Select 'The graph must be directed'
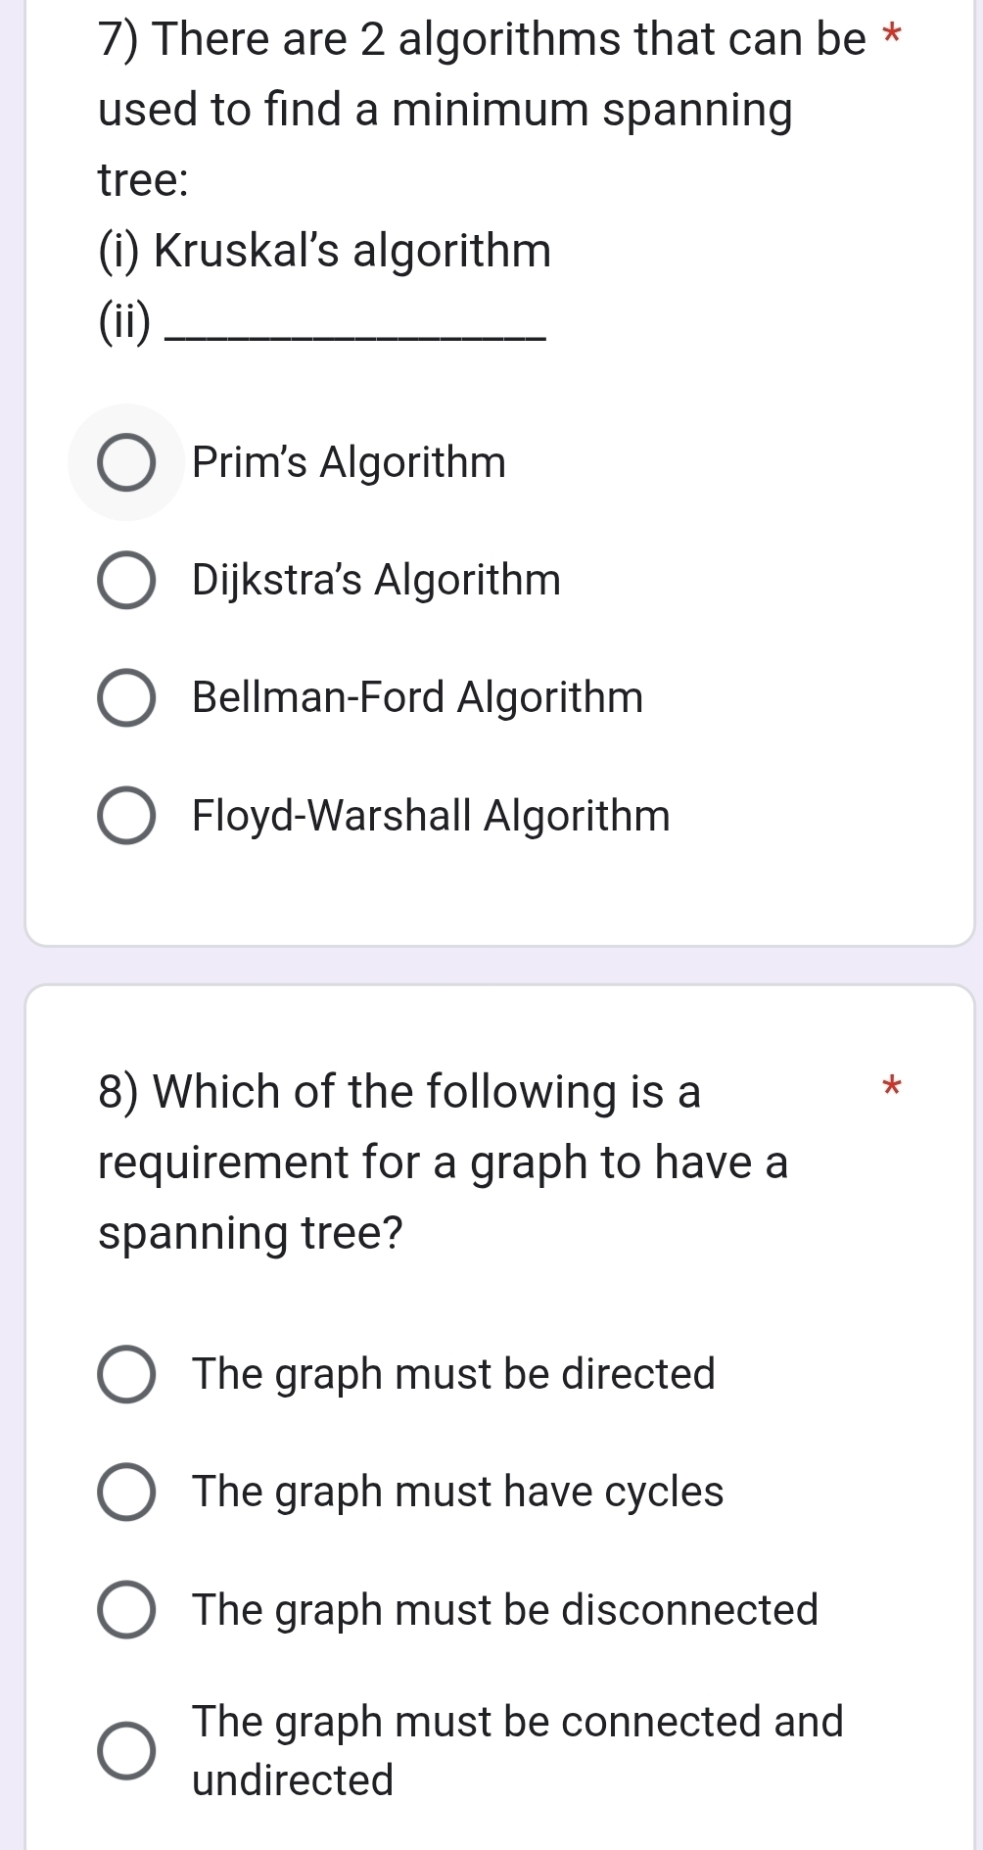The height and width of the screenshot is (1850, 983). (x=125, y=1375)
